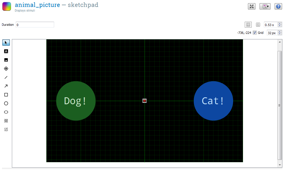Pick the fixation dot tool
Screen dimensions: 285x172
tap(6, 69)
